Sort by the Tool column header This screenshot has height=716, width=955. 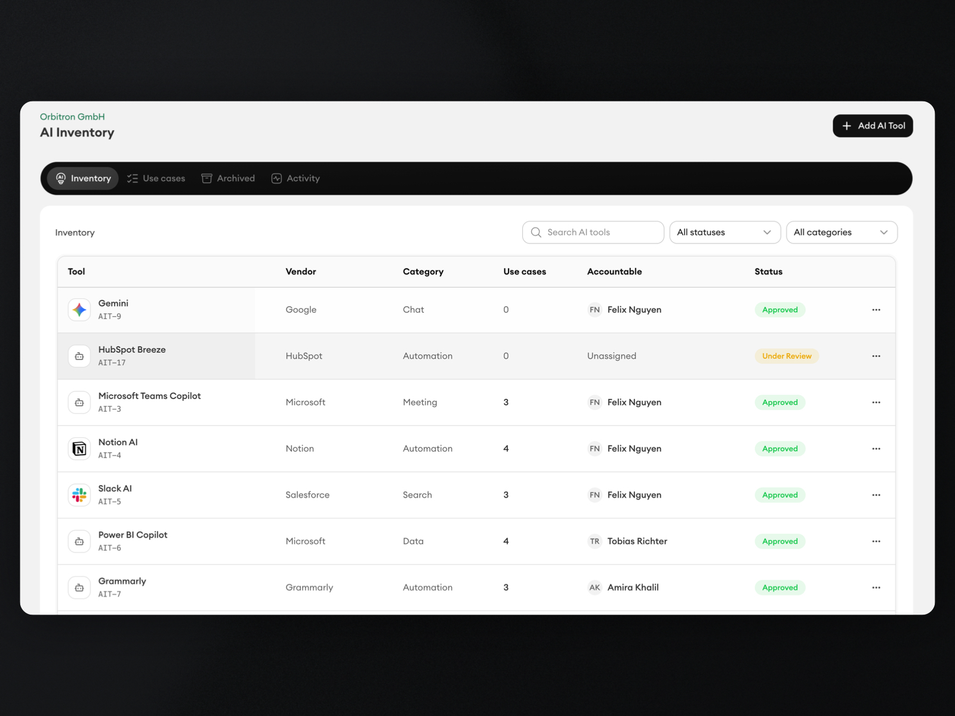(x=76, y=271)
